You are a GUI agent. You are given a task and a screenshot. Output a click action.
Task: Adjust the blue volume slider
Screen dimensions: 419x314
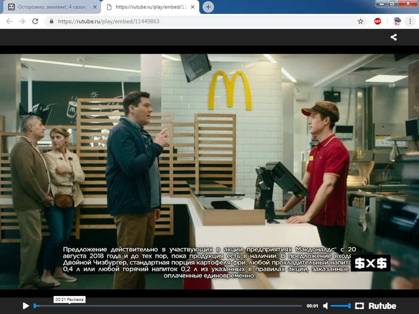point(341,306)
